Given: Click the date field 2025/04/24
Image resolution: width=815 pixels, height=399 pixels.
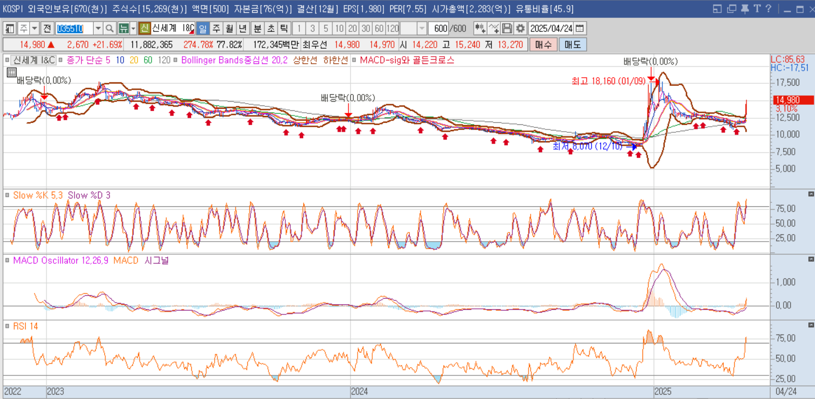Looking at the screenshot, I should (551, 29).
